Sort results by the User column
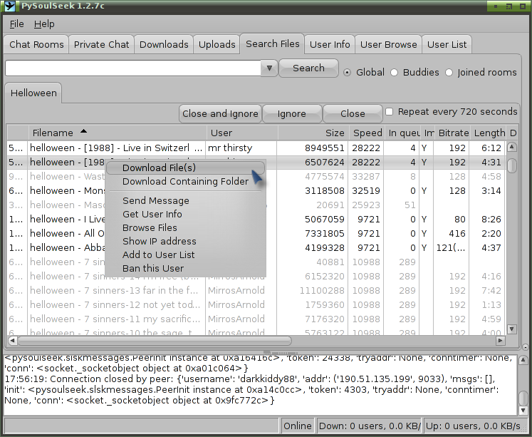Screen dimensions: 532x437 (x=242, y=133)
